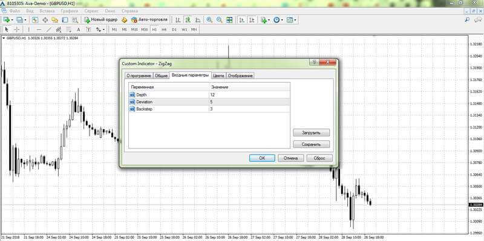
Task: Select the text tool A
Action: click(79, 30)
